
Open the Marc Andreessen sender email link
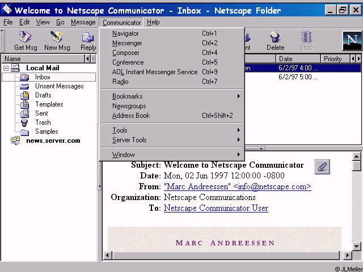click(x=237, y=186)
